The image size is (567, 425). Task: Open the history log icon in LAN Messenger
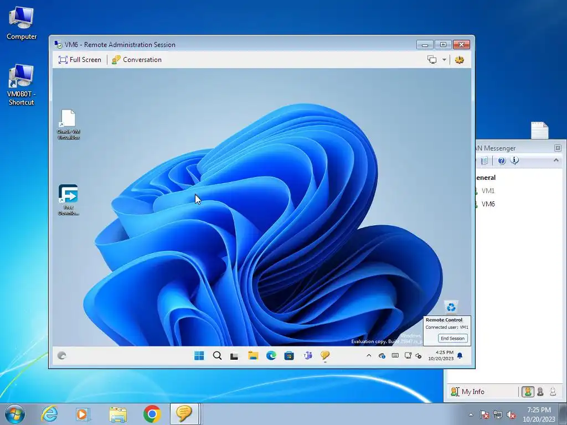(484, 160)
